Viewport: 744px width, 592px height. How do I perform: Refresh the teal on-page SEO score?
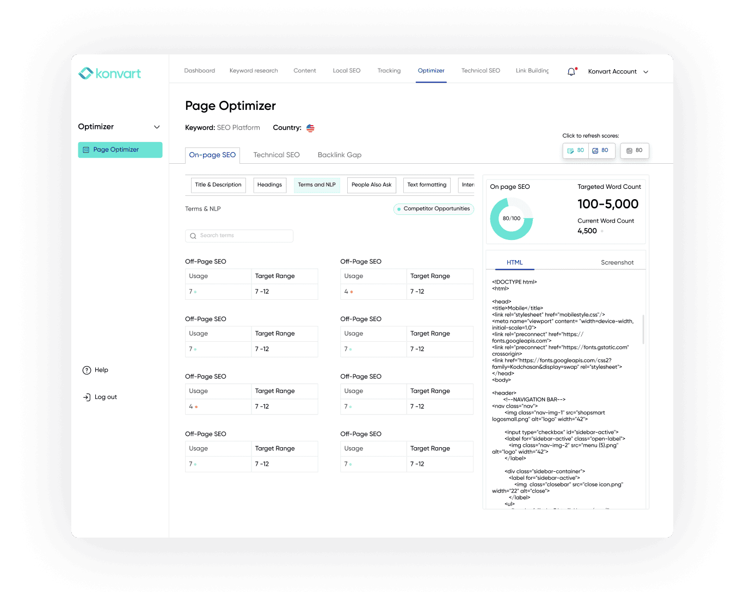575,151
